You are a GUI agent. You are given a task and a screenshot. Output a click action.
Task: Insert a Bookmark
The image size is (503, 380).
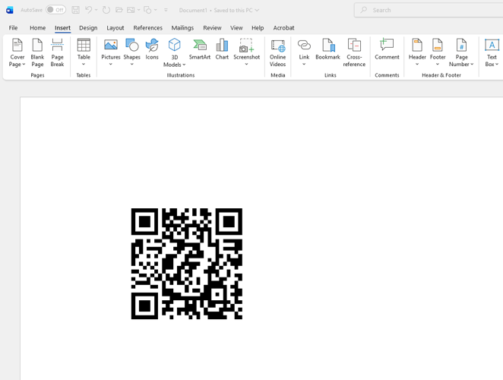click(x=327, y=49)
